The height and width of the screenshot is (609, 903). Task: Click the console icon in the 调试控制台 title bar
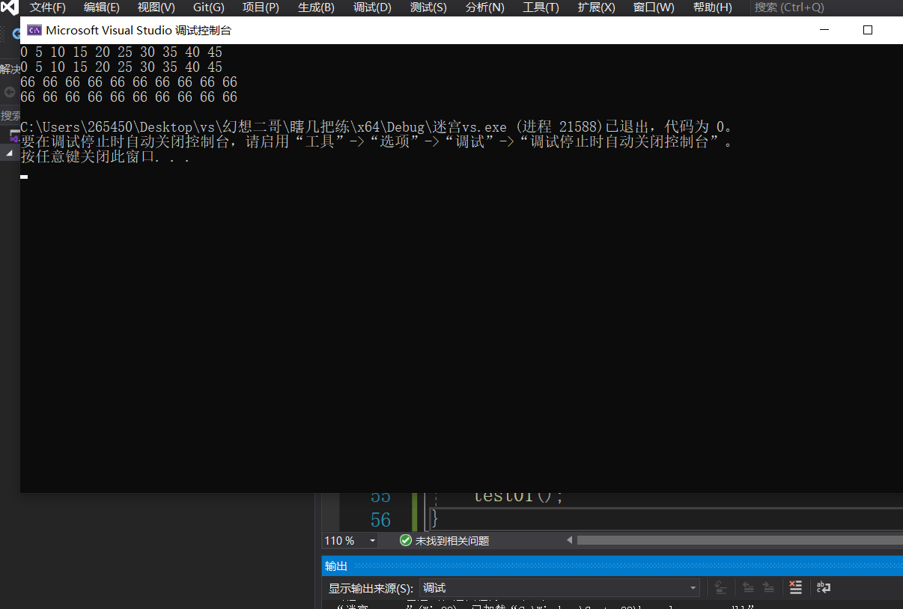coord(34,31)
